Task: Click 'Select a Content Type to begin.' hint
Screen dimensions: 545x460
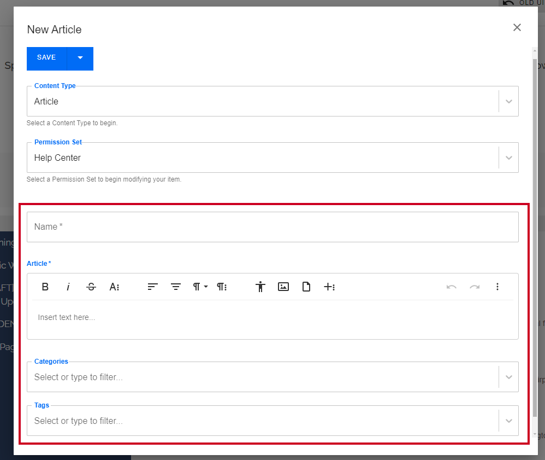Action: pyautogui.click(x=72, y=123)
